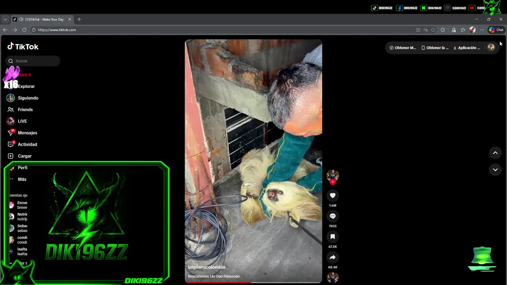507x285 pixels.
Task: Open the spinning sound disc below share
Action: [333, 277]
